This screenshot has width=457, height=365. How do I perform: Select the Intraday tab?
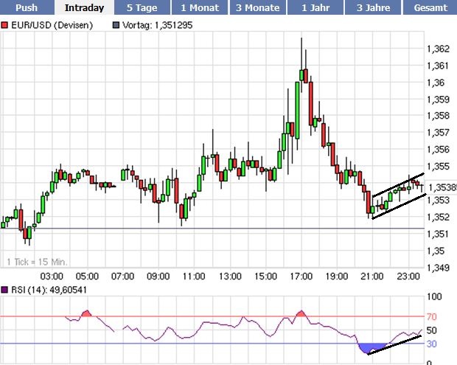click(x=84, y=7)
